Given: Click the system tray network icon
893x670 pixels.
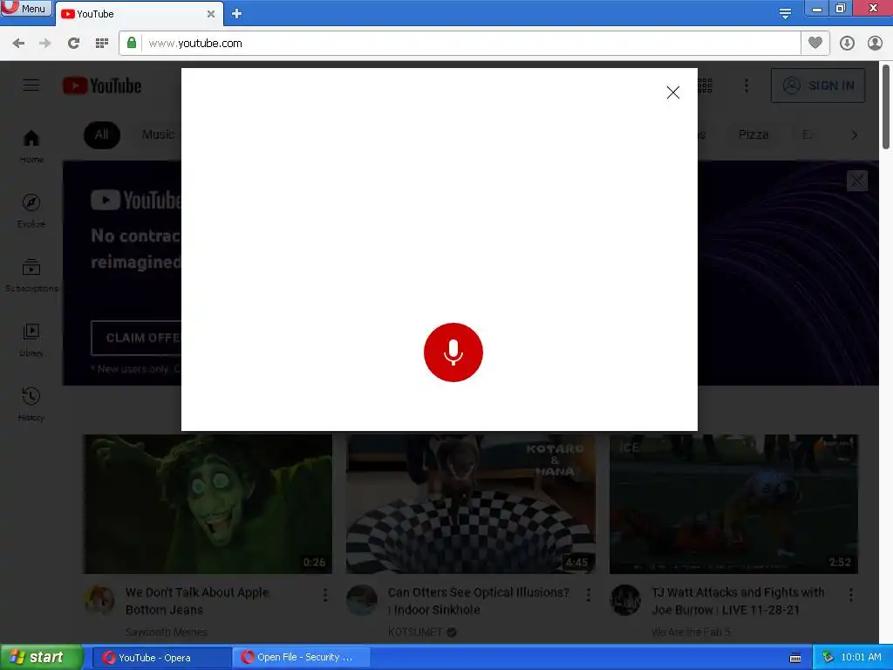Looking at the screenshot, I should pyautogui.click(x=828, y=658).
